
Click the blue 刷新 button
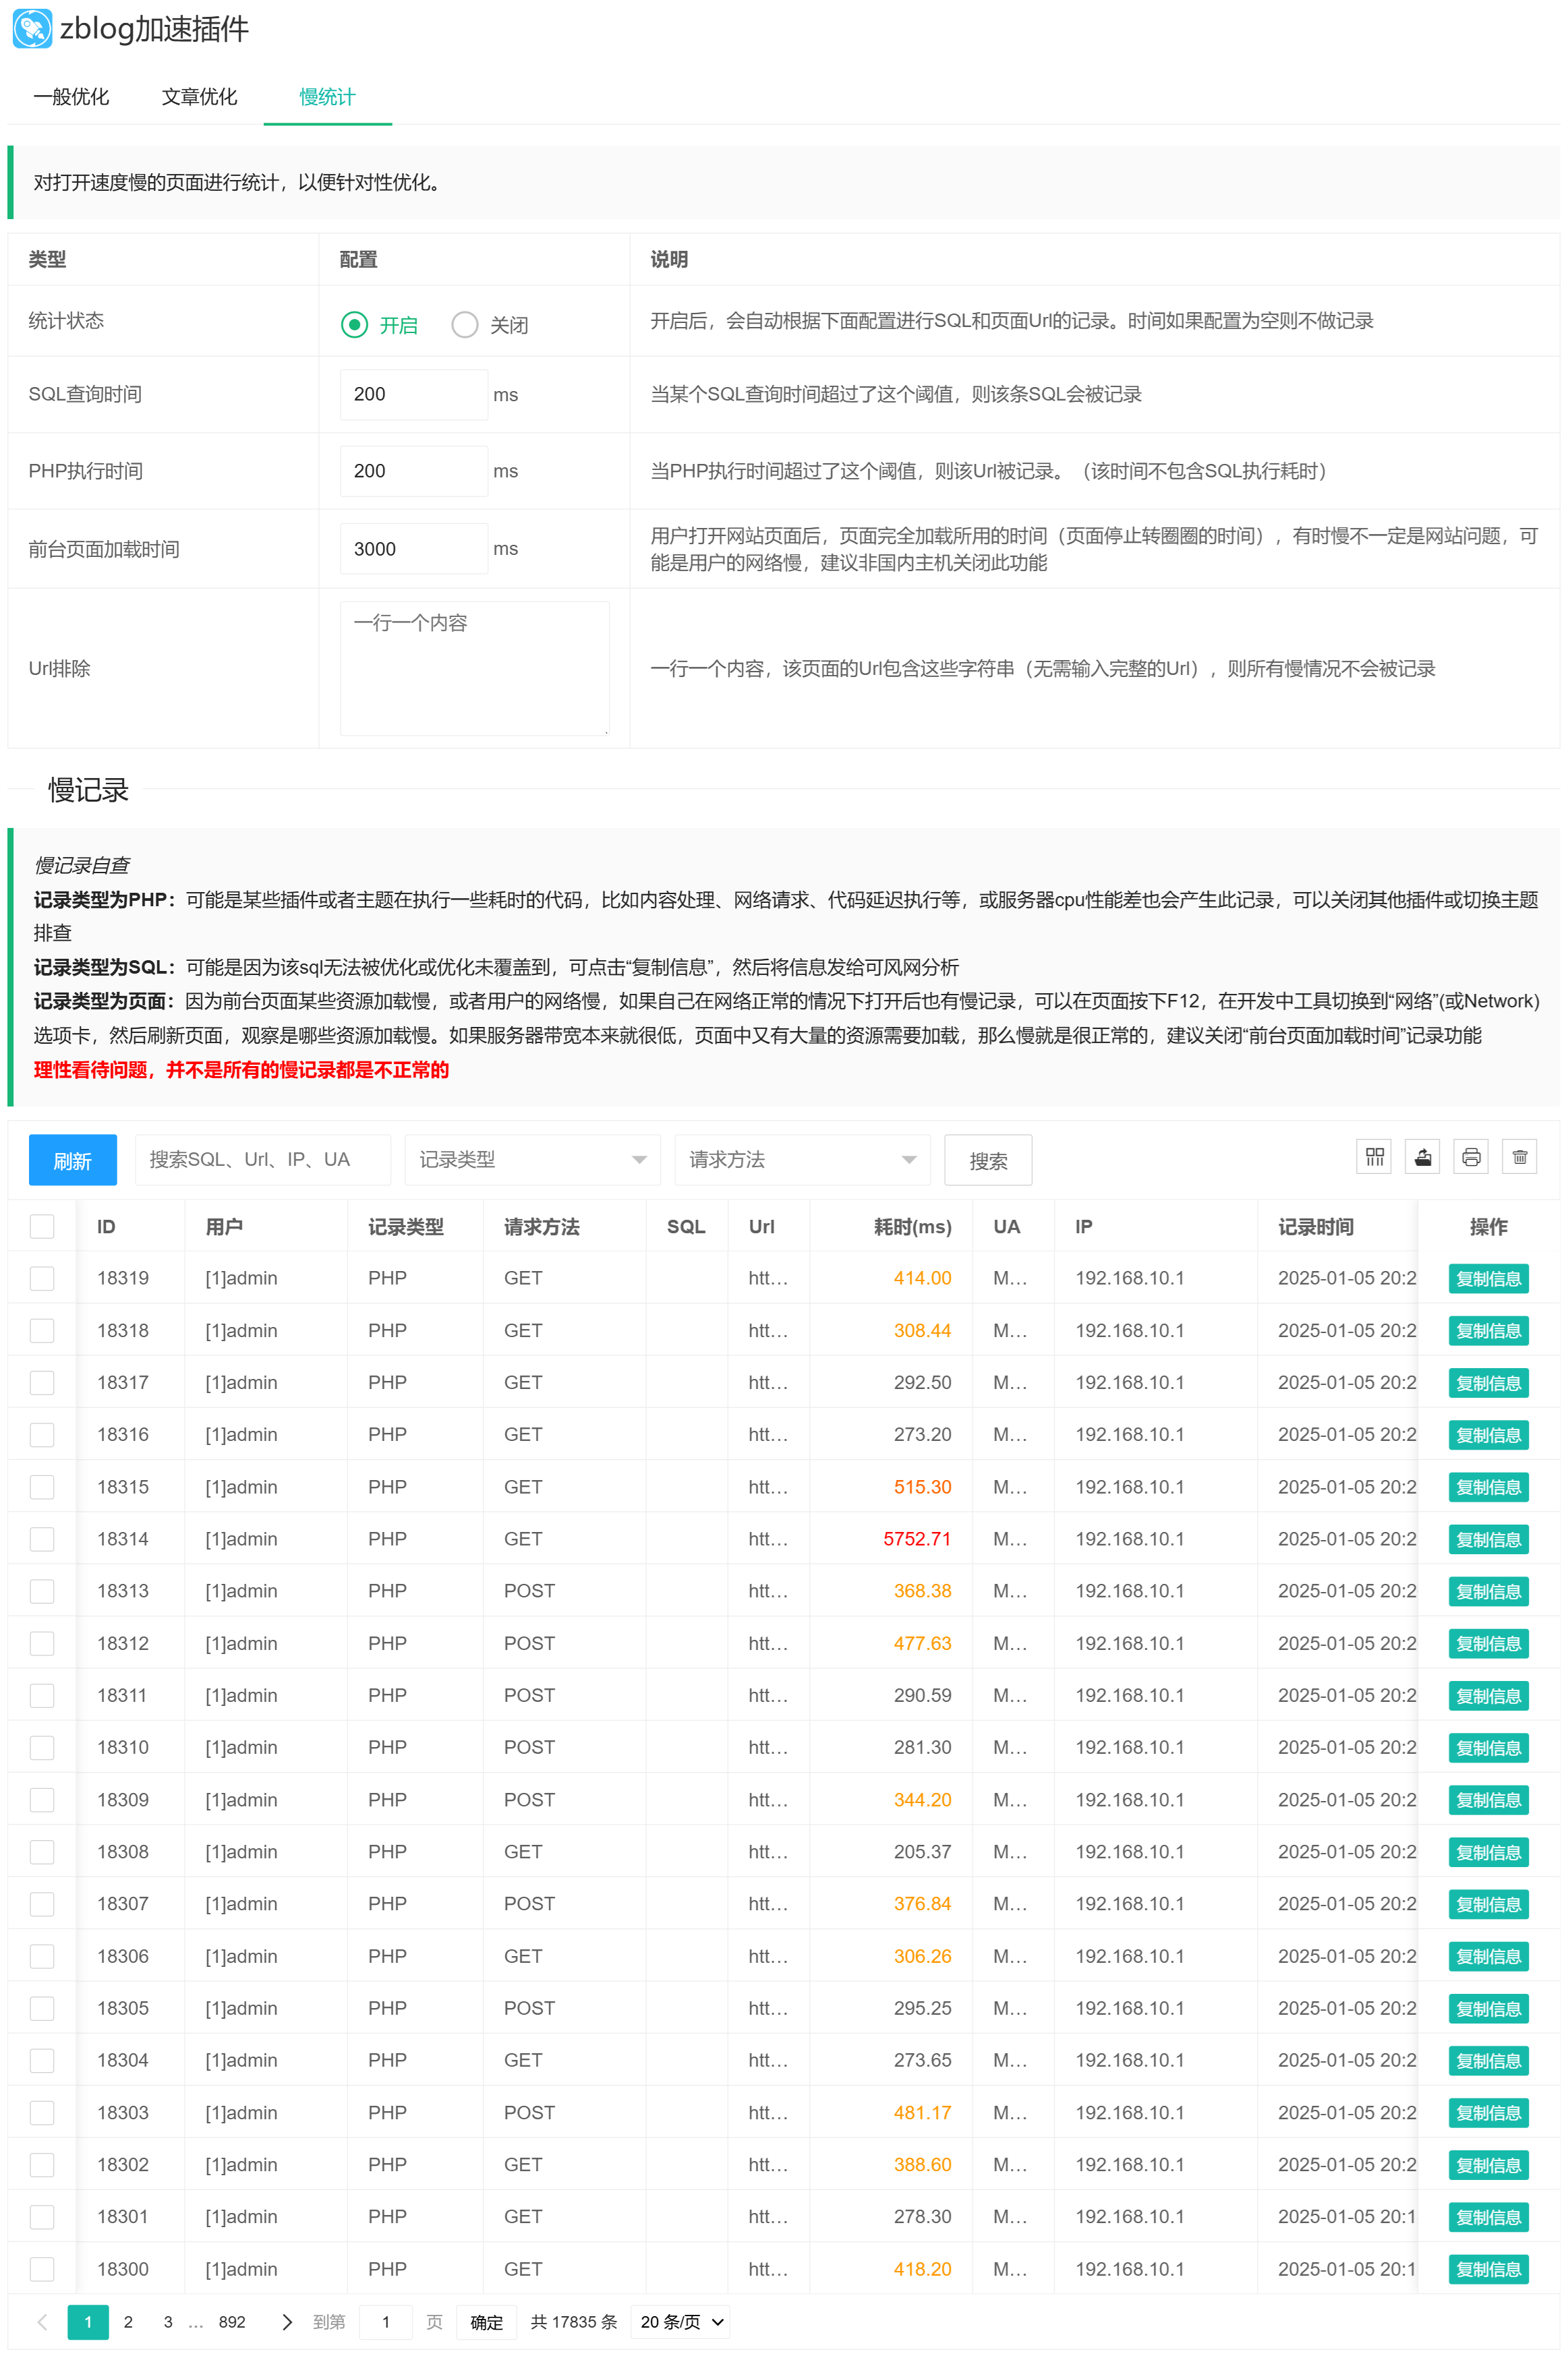coord(72,1160)
